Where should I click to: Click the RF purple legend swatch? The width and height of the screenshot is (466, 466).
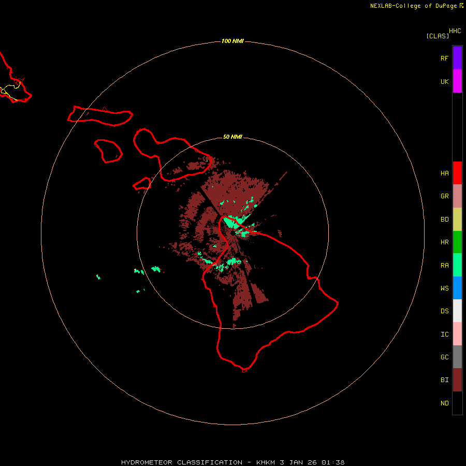pos(457,58)
